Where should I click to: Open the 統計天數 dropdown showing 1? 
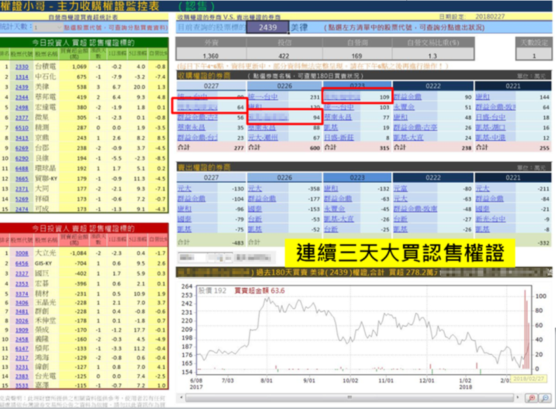point(48,27)
